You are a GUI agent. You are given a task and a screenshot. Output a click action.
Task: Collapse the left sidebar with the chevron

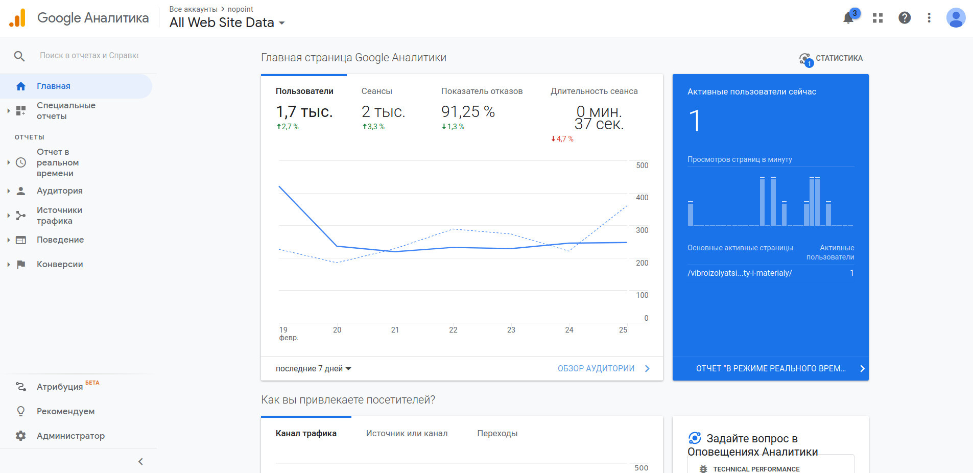point(140,462)
